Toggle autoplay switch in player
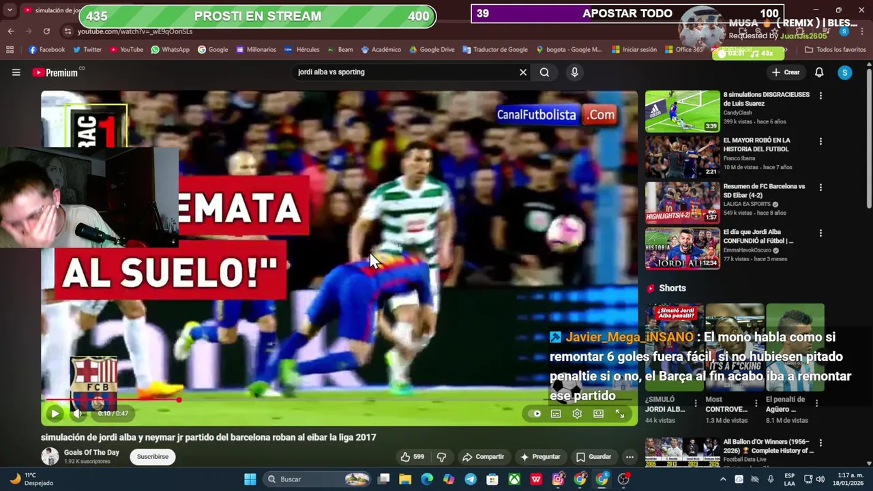The width and height of the screenshot is (873, 491). click(x=536, y=413)
